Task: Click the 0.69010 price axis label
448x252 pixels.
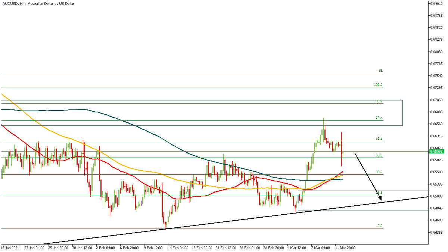Action: tap(436, 3)
